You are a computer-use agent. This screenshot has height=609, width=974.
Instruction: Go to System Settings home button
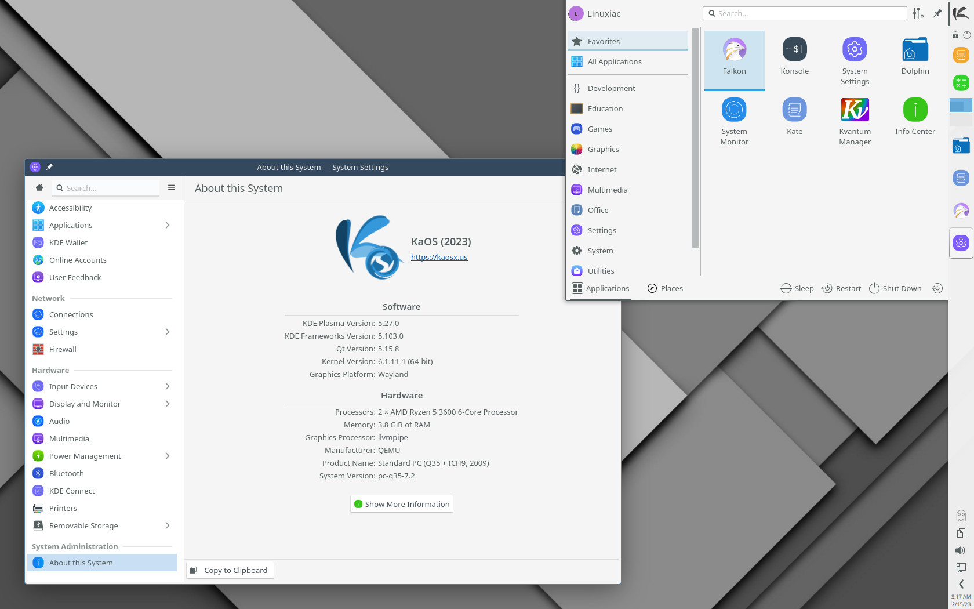[x=39, y=188]
